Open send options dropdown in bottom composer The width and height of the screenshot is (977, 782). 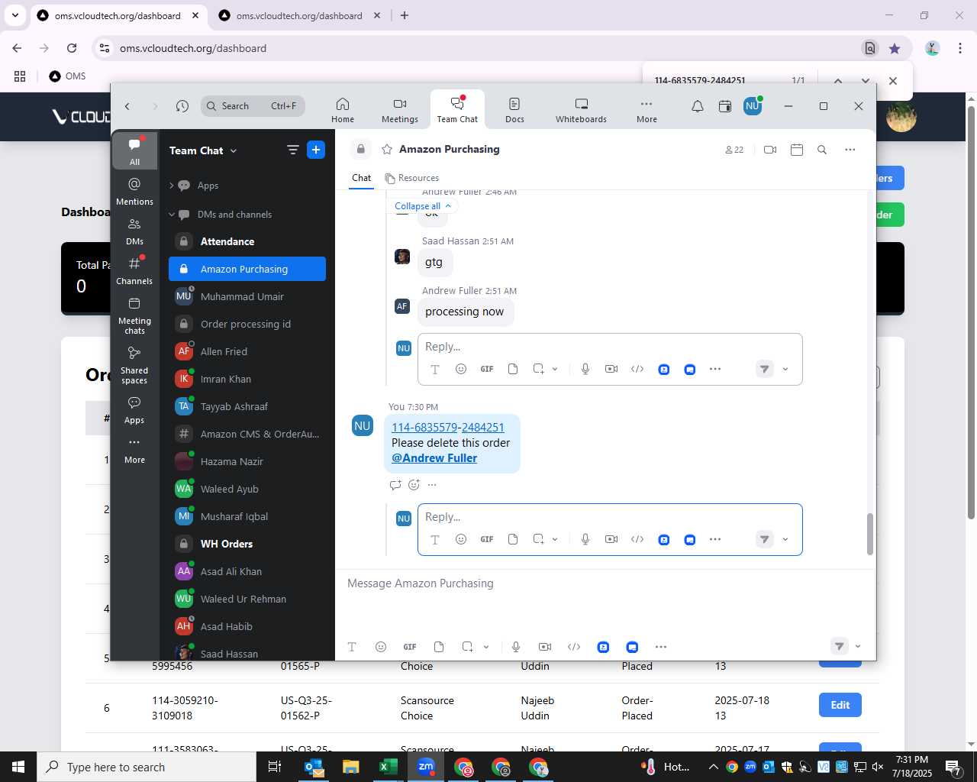pyautogui.click(x=858, y=646)
